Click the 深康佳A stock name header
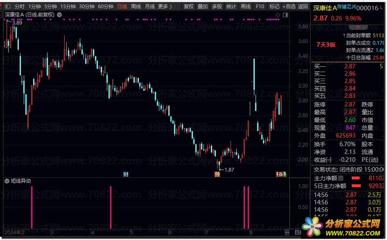Image resolution: width=387 pixels, height=240 pixels. point(325,8)
